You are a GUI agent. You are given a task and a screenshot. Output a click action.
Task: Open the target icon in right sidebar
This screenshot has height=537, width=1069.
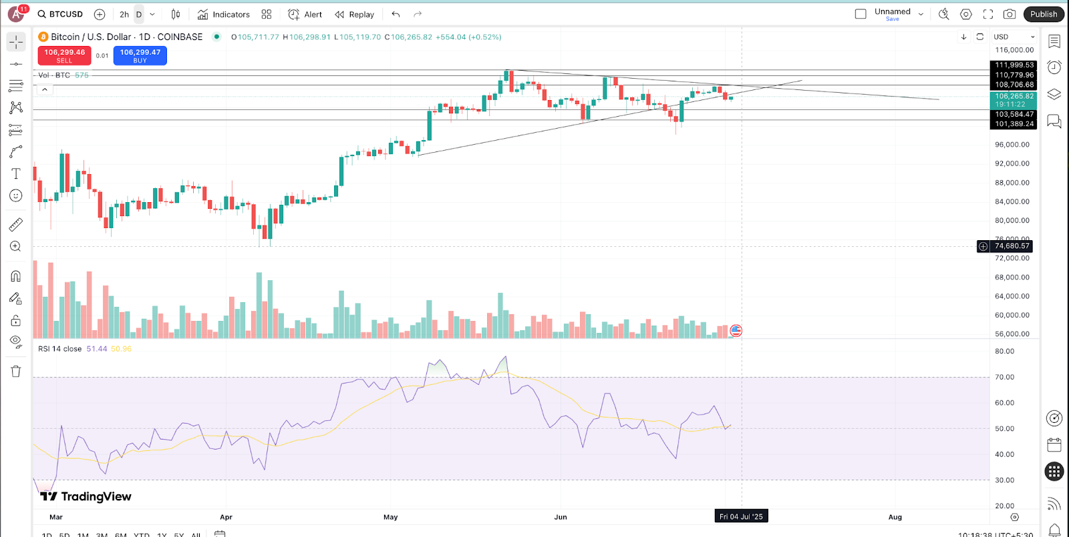pos(1054,418)
